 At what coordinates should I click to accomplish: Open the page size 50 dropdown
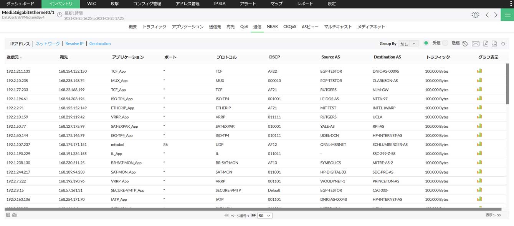pyautogui.click(x=265, y=216)
